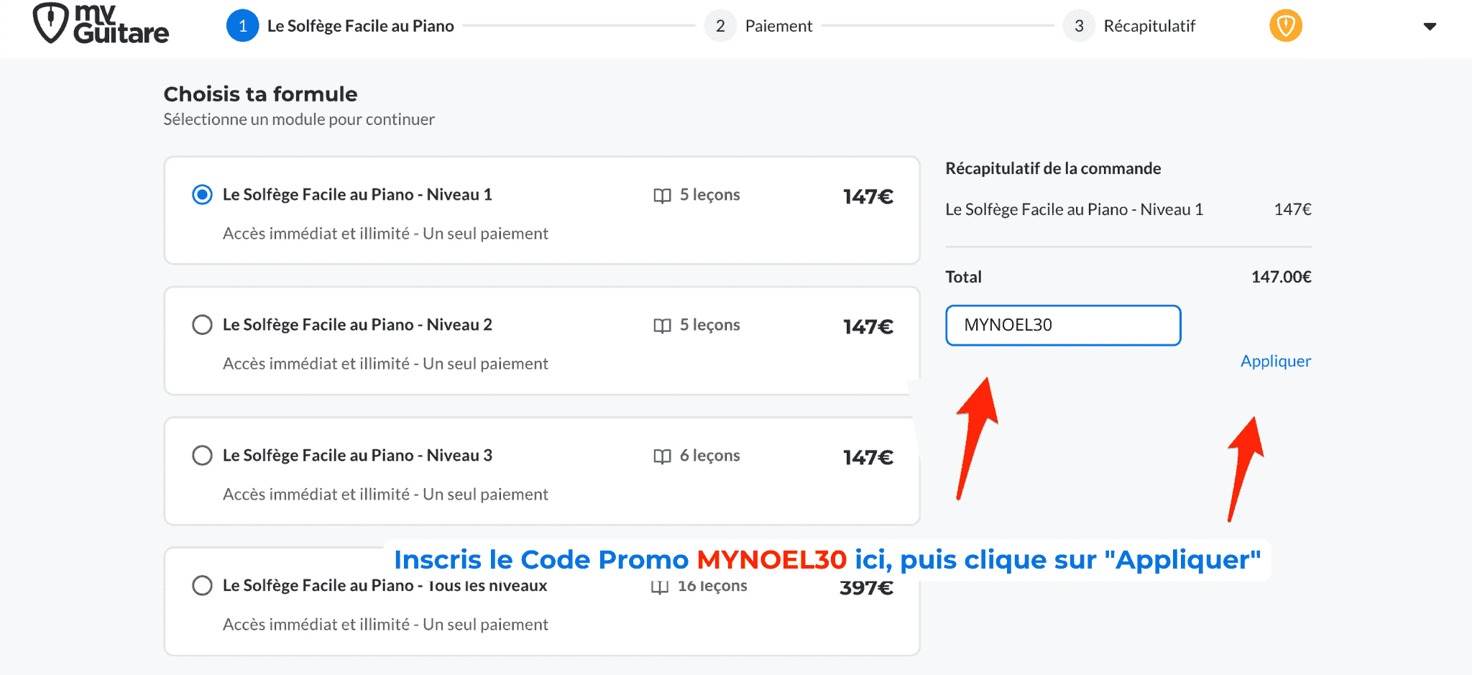This screenshot has height=675, width=1472.
Task: Click Appliquer to apply the promo code
Action: [1275, 361]
